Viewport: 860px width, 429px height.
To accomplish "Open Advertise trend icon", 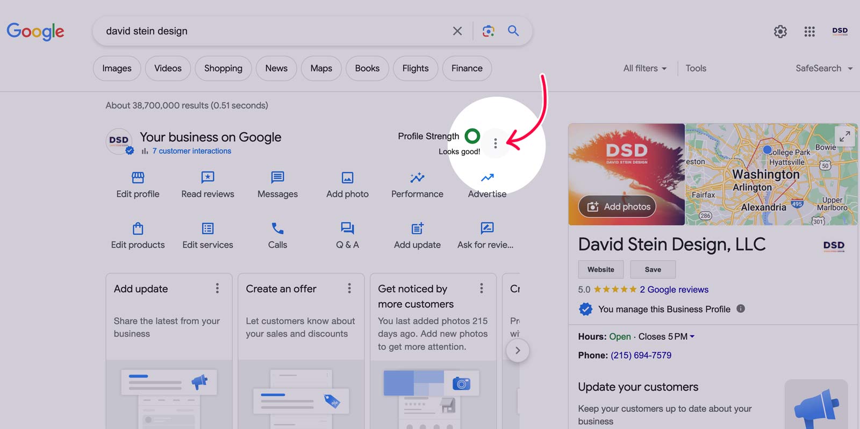I will (487, 177).
